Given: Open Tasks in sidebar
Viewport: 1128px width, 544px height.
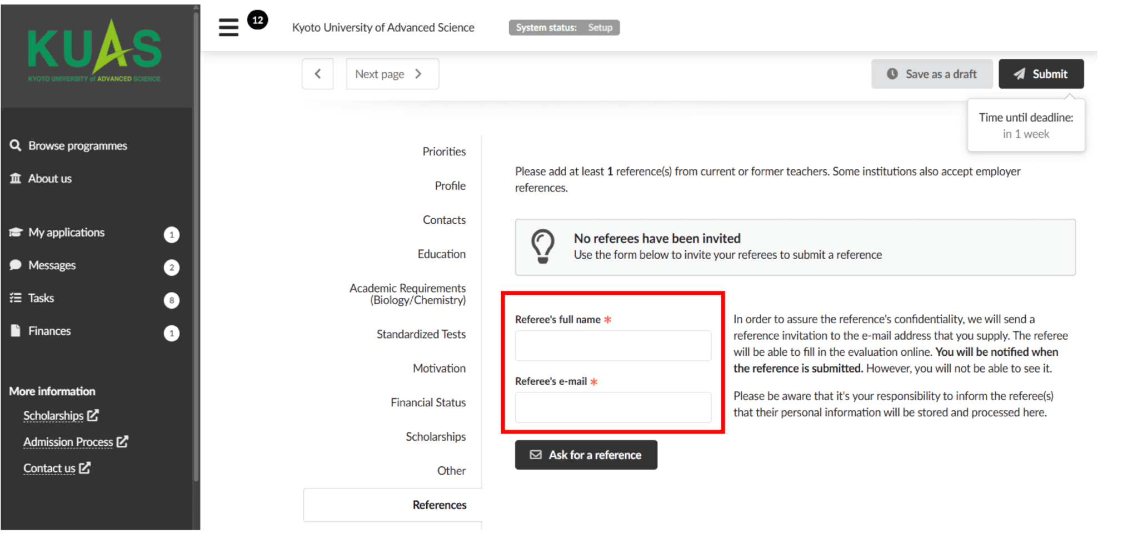Looking at the screenshot, I should pos(41,298).
